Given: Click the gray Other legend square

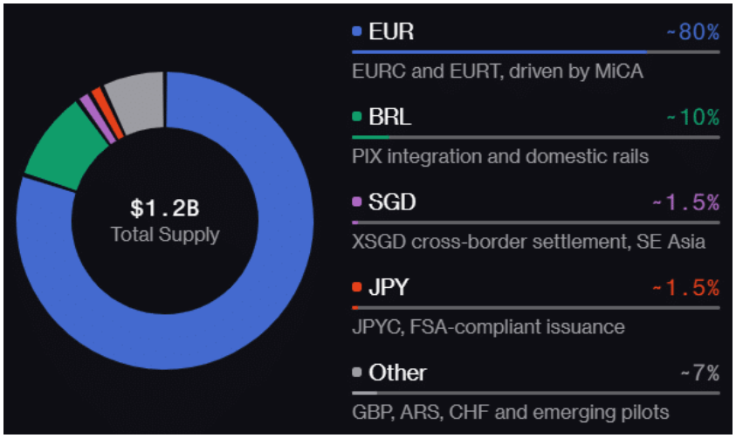Looking at the screenshot, I should tap(356, 373).
